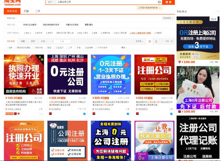Viewport: 221px width, 161px height.
Task: Enable the 7+天内退货 checkbox
Action: click(95, 48)
